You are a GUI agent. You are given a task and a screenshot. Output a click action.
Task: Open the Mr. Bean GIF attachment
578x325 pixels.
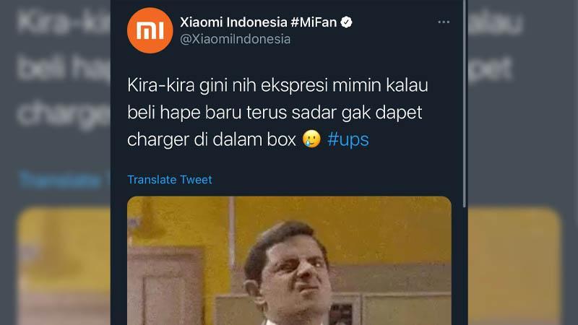click(290, 261)
